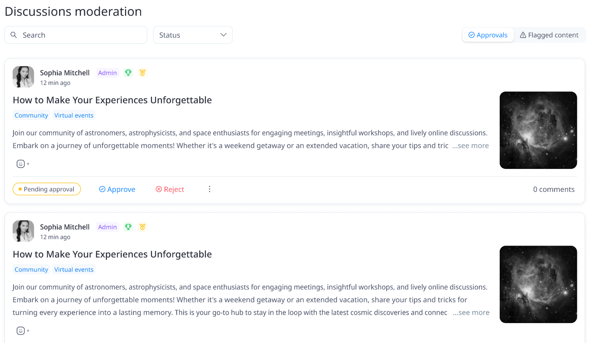Add emoji reaction to second post

[x=23, y=331]
